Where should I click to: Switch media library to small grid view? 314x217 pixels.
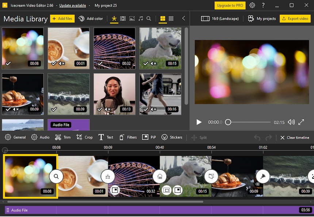click(x=171, y=19)
